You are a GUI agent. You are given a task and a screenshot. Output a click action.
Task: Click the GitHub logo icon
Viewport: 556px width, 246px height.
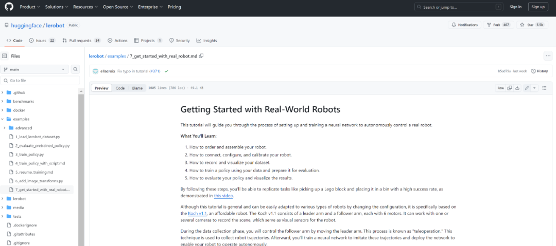(10, 7)
